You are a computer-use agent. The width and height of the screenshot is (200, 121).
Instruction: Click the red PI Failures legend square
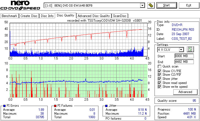click(55, 106)
